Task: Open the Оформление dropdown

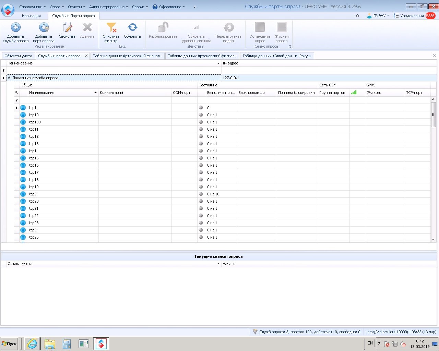Action: 172,7
